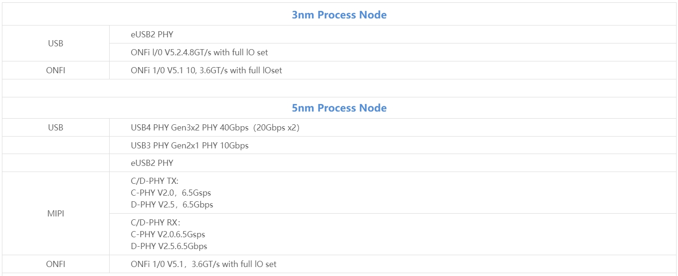
Task: Click C-PHY V2.0.6.5Gsps in RX cell
Action: (x=168, y=234)
